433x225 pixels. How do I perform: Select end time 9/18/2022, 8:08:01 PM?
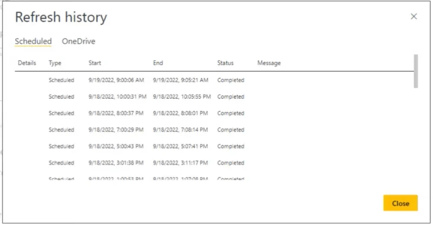(180, 113)
